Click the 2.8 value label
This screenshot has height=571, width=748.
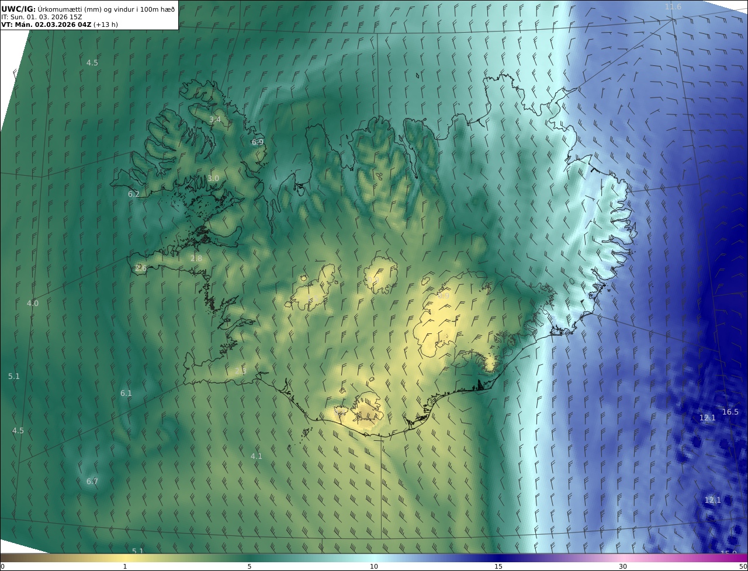coord(196,258)
